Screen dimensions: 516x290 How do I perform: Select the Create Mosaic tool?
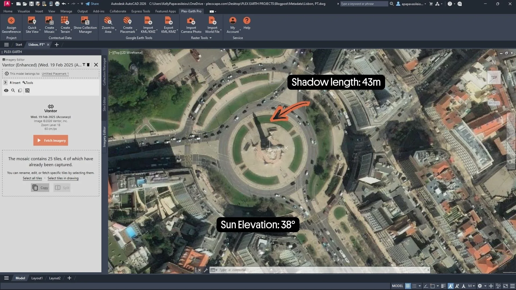[x=49, y=25]
